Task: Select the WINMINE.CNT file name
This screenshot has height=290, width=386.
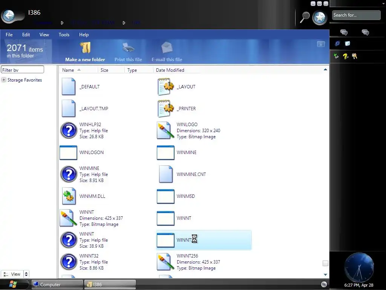Action: 191,174
